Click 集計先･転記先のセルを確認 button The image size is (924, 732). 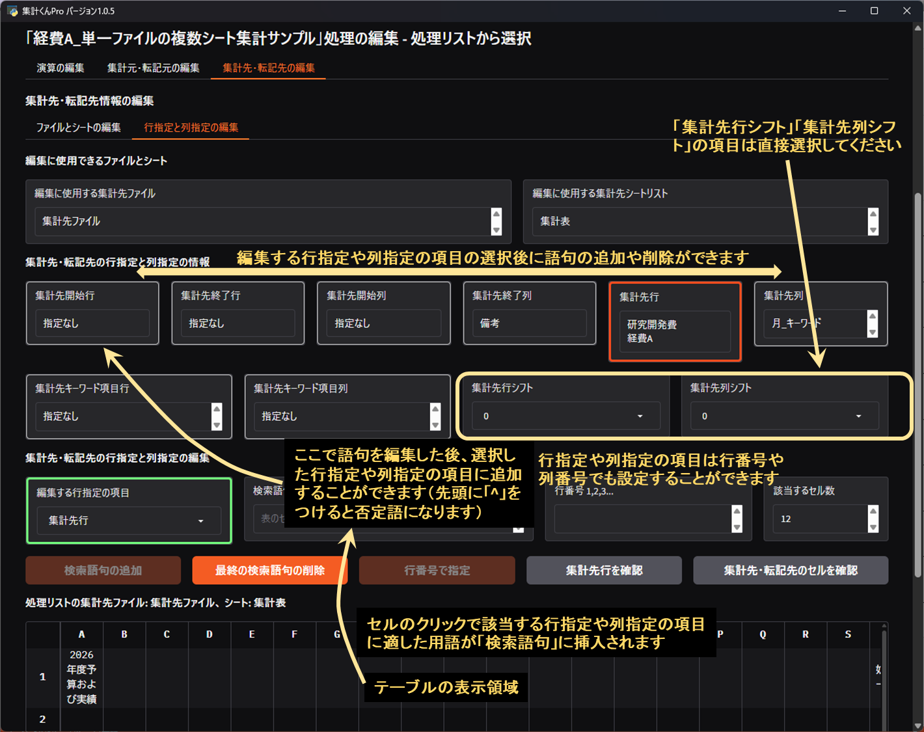coord(791,570)
